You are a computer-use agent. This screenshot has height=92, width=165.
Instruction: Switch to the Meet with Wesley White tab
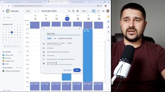(x=79, y=2)
